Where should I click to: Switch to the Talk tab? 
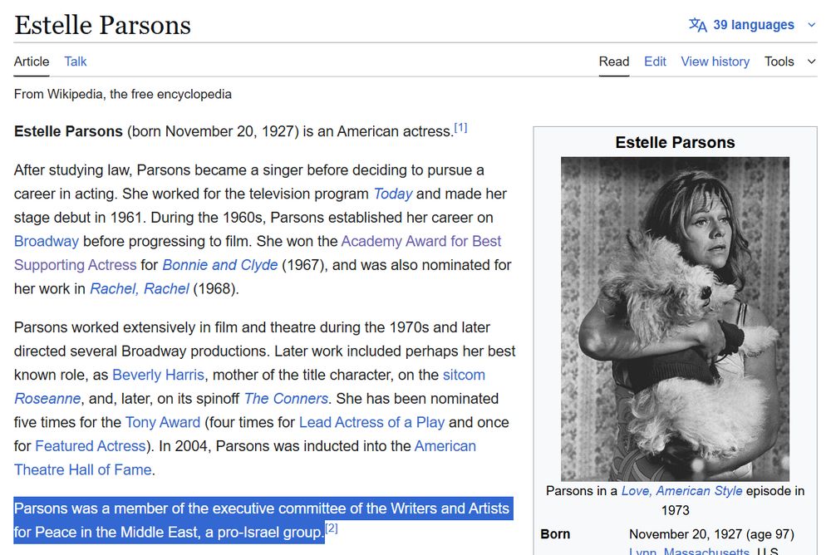(x=75, y=61)
